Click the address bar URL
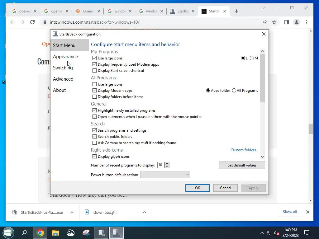Screen dimensions: 319x239 click(x=95, y=22)
